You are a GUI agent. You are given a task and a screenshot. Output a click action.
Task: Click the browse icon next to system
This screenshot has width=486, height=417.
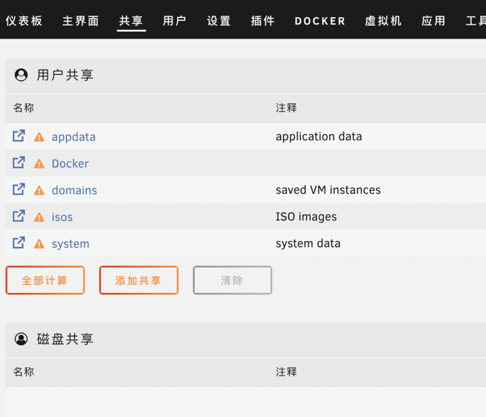coord(19,243)
